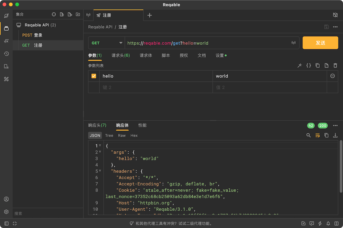Click the locate target icon in collection header
343x228 pixels.
(54, 14)
